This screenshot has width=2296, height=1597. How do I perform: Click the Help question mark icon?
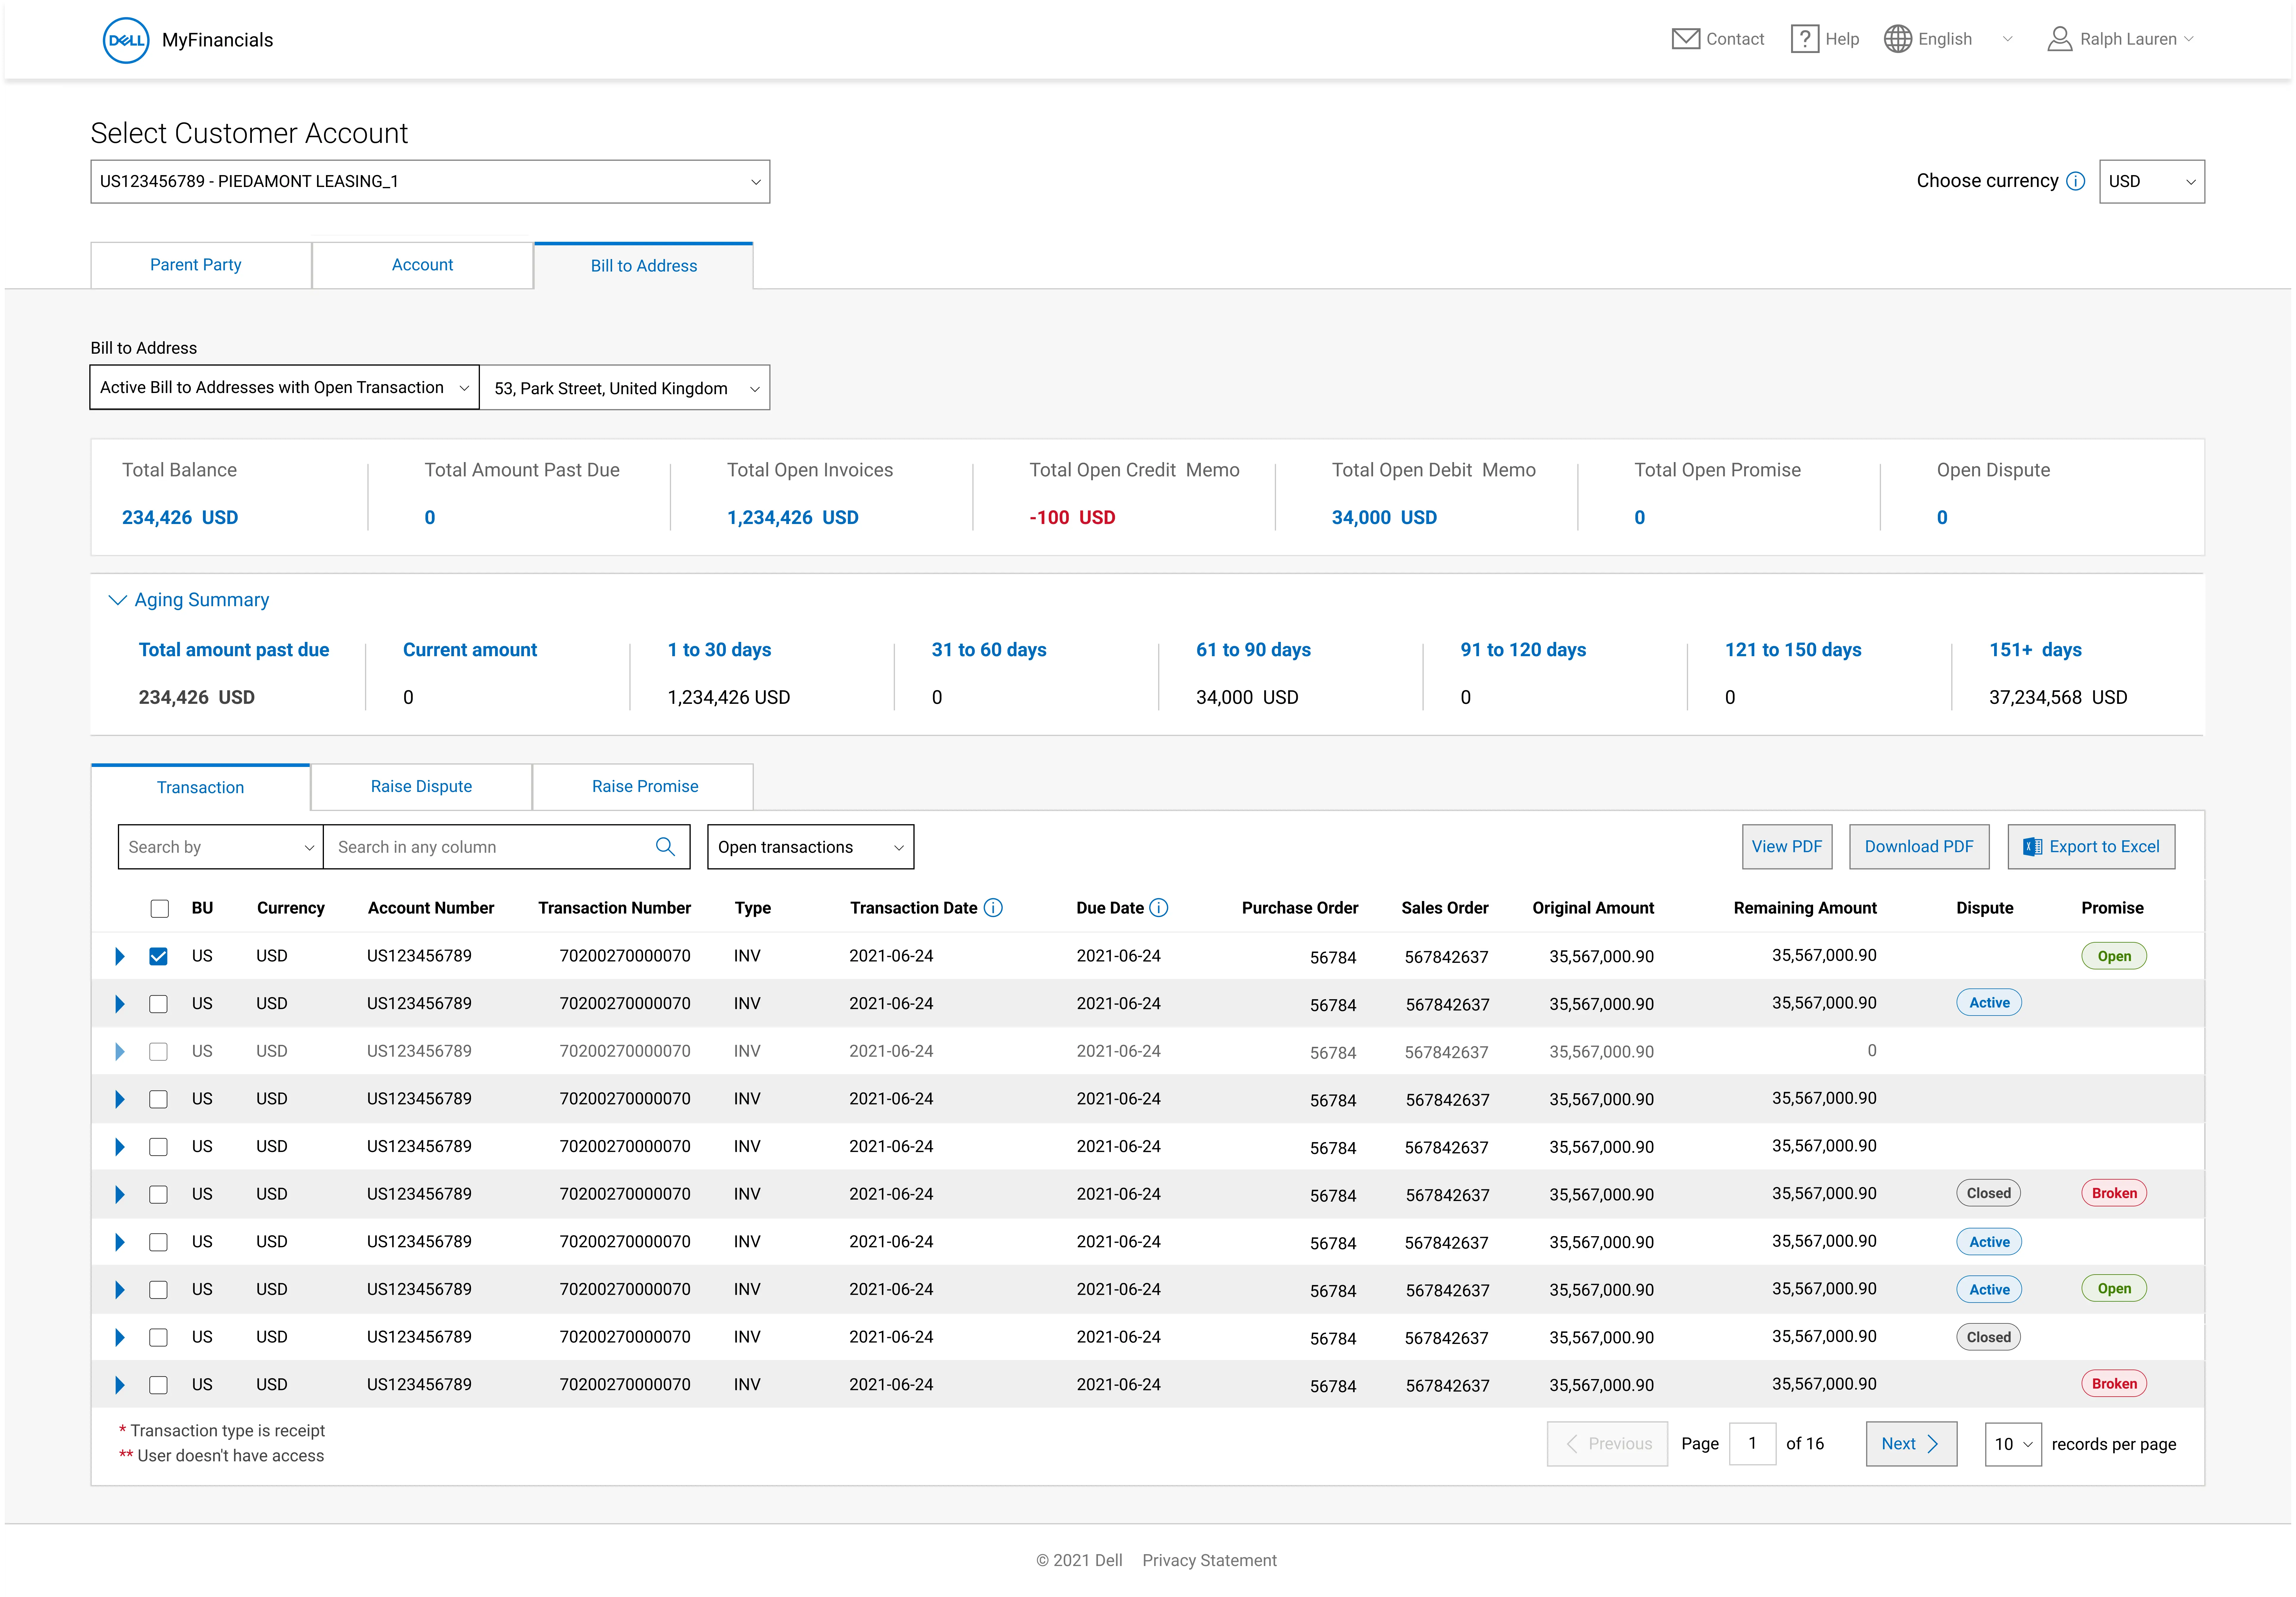pyautogui.click(x=1804, y=39)
